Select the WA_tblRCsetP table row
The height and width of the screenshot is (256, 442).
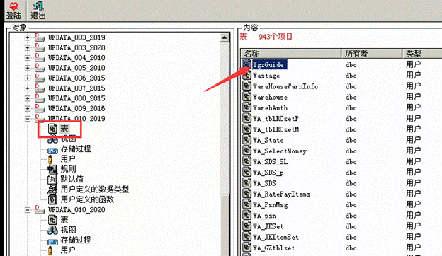click(x=276, y=119)
